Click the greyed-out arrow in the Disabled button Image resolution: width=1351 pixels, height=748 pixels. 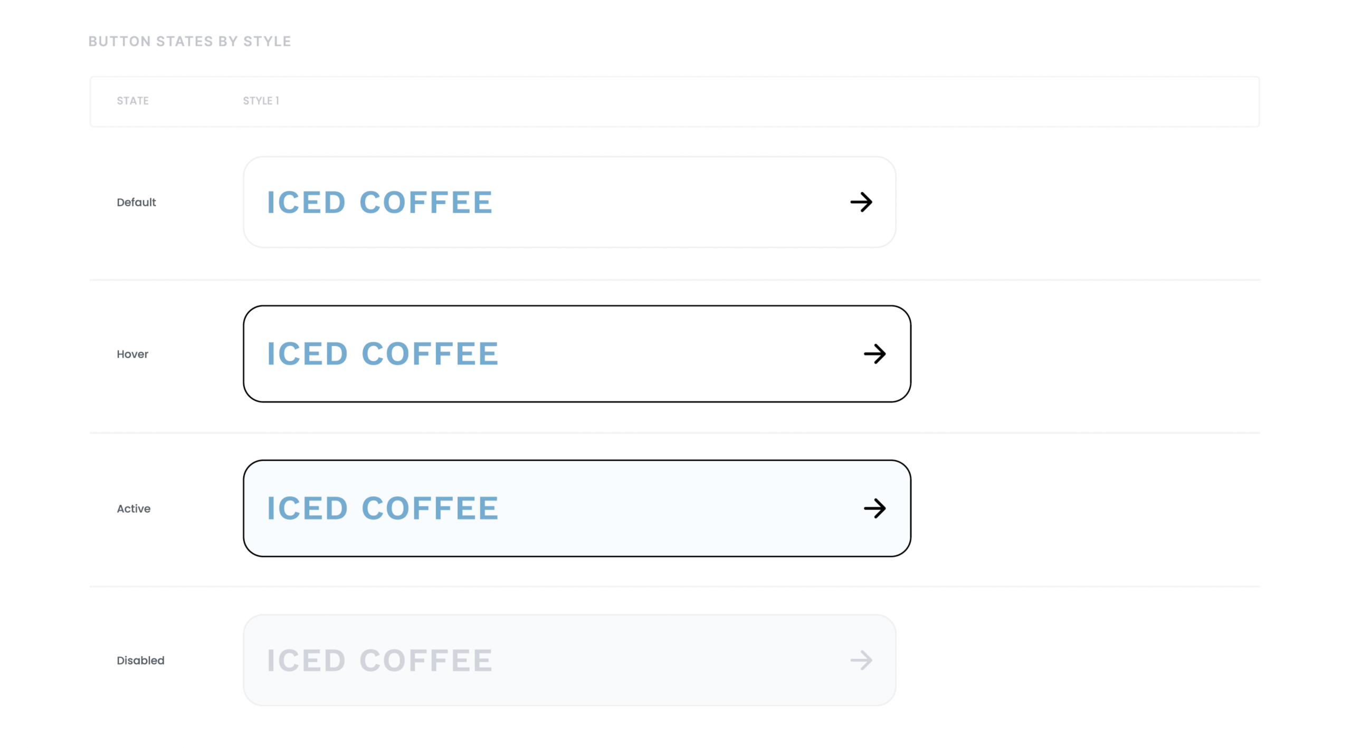[x=861, y=660]
